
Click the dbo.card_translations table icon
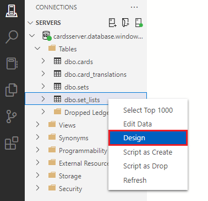57,74
